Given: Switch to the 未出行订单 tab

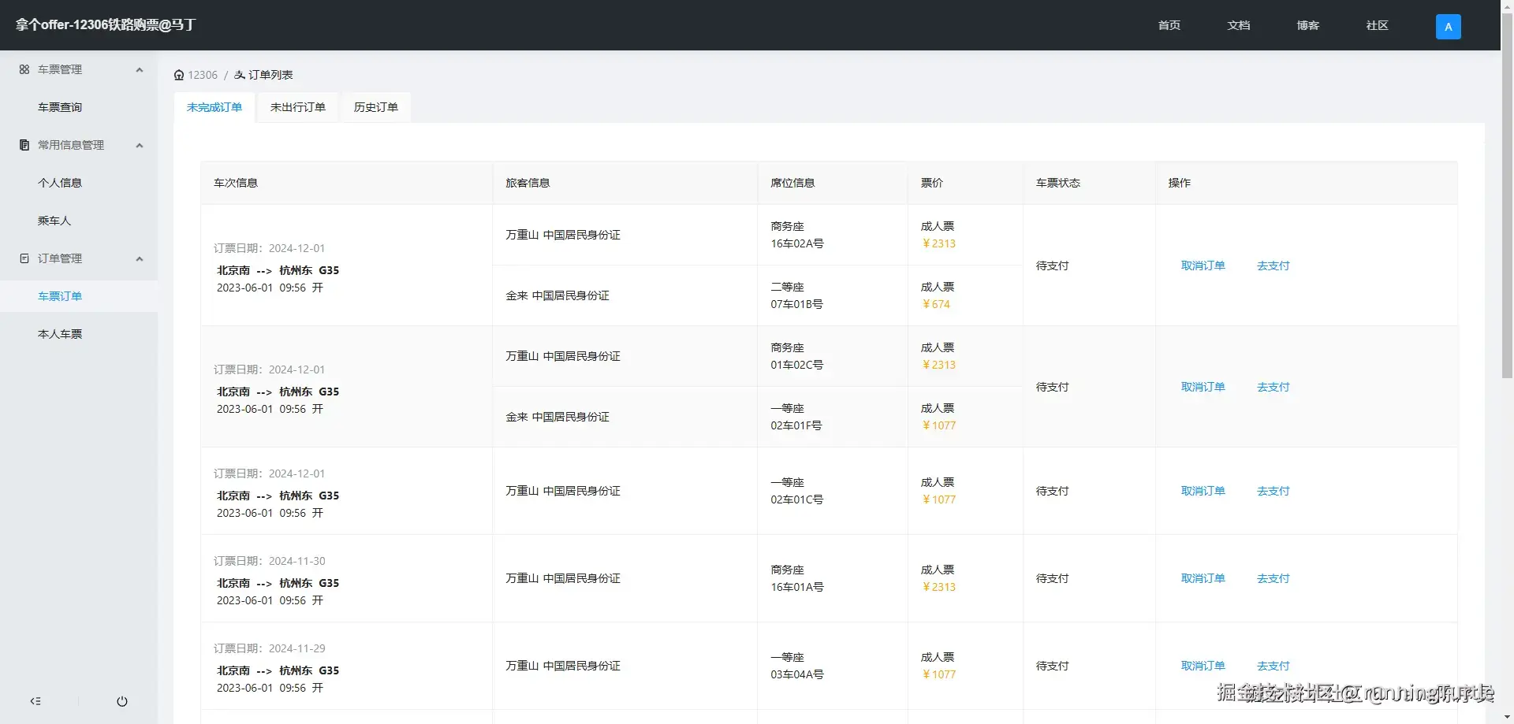Looking at the screenshot, I should tap(298, 107).
